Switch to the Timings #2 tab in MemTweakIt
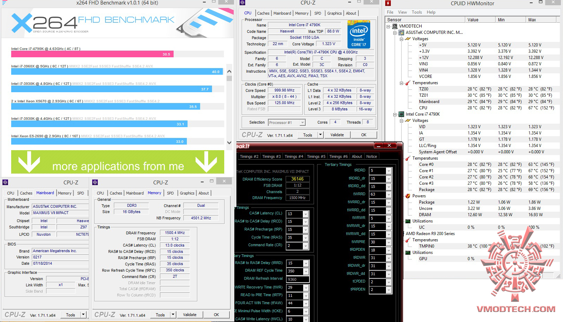563x322 pixels. [249, 156]
